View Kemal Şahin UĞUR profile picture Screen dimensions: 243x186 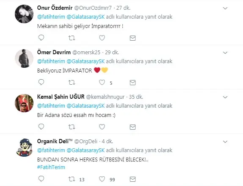24,103
